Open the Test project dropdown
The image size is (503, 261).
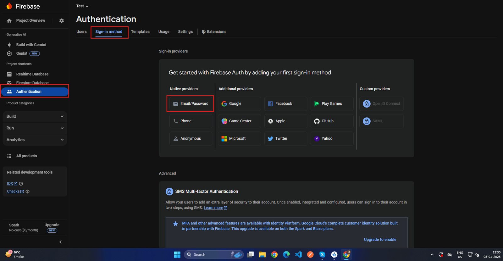82,6
